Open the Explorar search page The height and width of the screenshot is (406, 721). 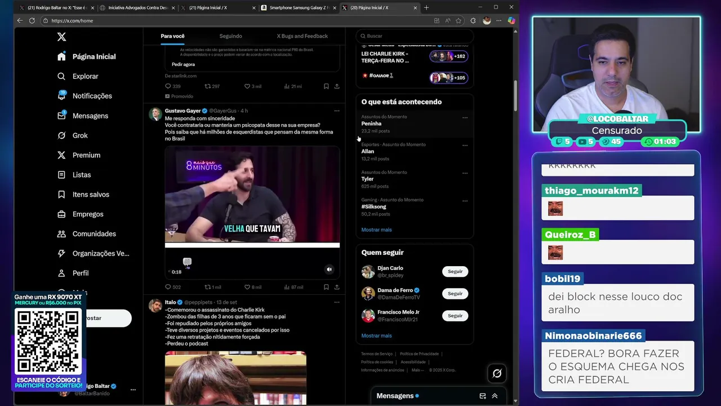coord(78,76)
